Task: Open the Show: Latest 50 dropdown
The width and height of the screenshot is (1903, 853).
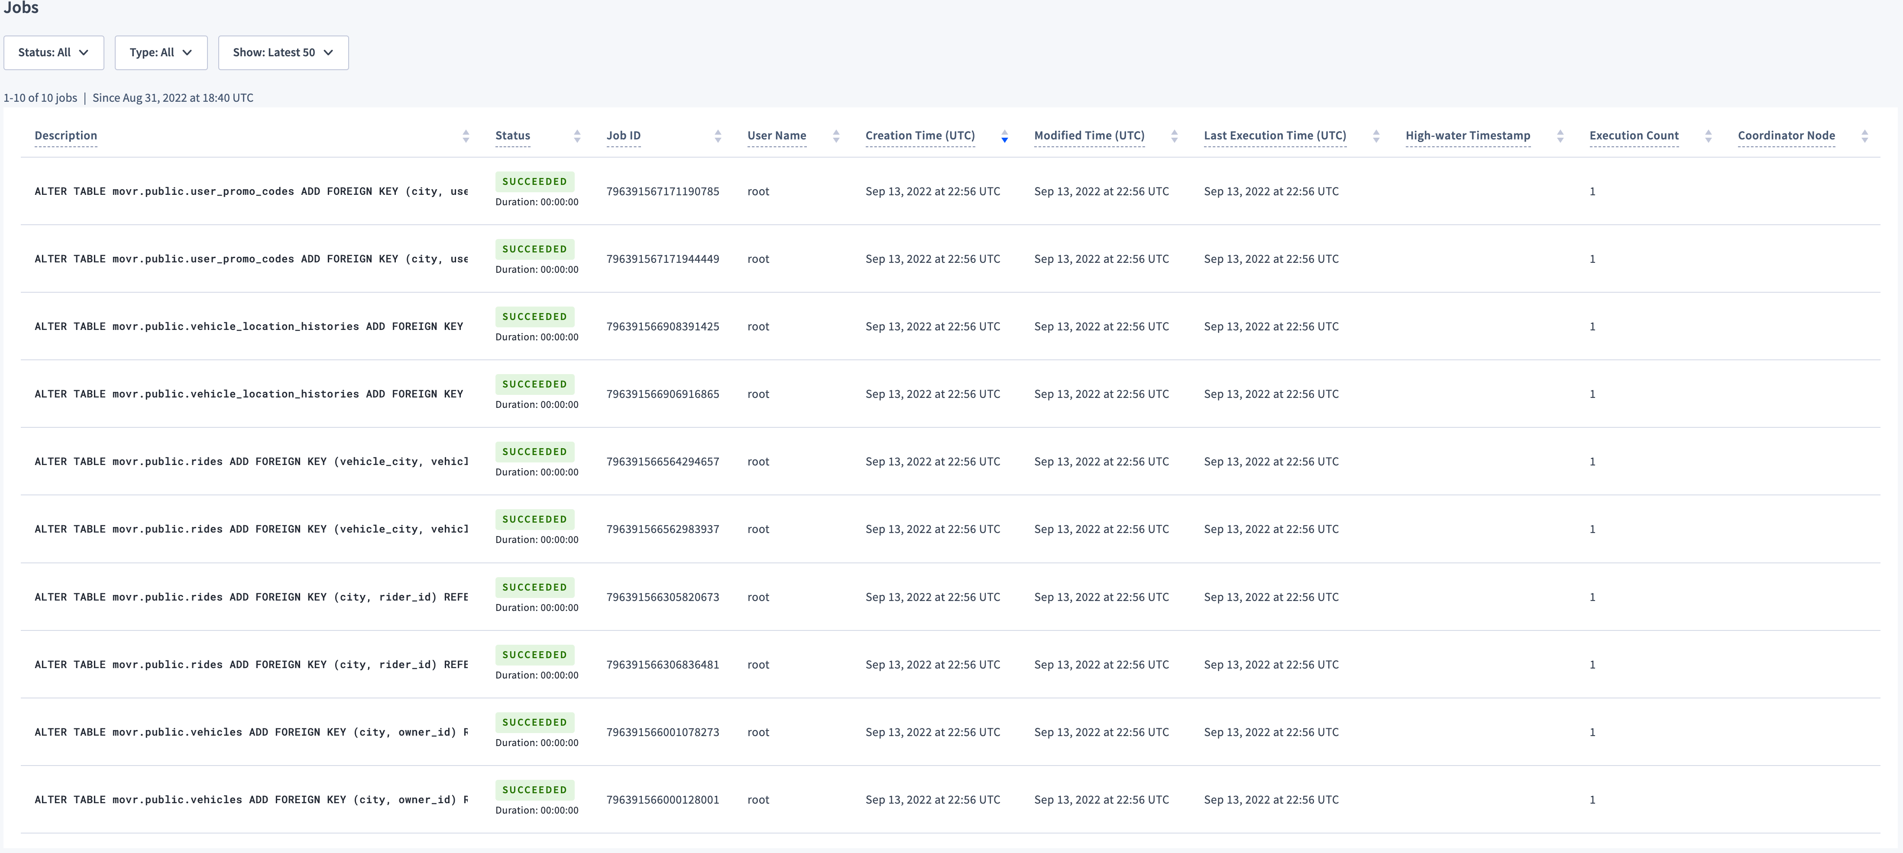Action: point(283,52)
